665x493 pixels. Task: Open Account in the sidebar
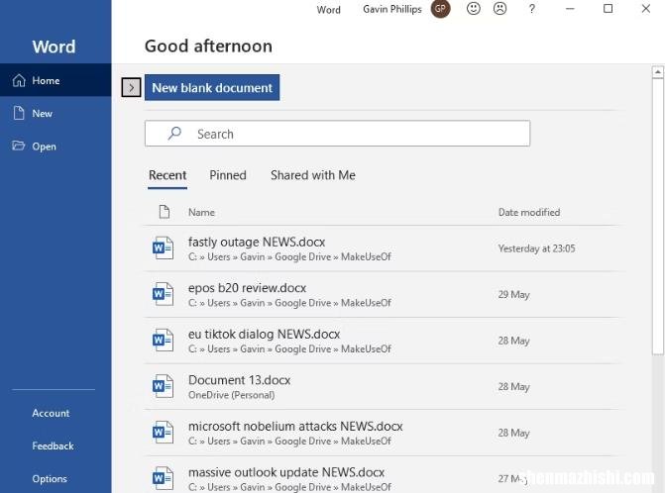pyautogui.click(x=51, y=413)
